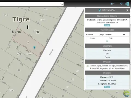Click the Partida column header
This screenshot has width=131, height=98.
[x=90, y=35]
